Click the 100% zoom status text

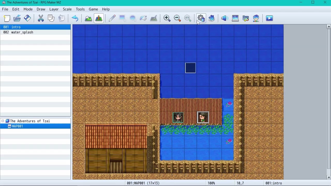click(x=211, y=183)
